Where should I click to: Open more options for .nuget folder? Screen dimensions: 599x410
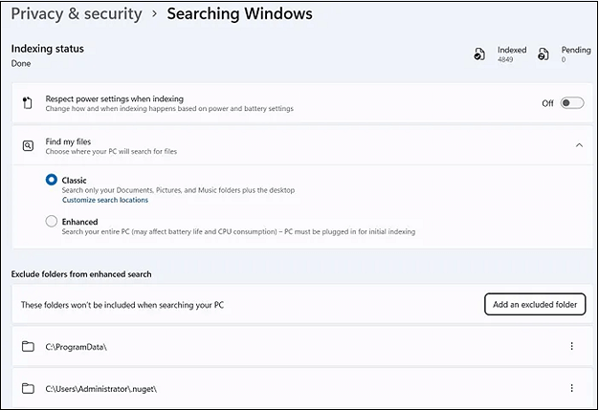571,388
